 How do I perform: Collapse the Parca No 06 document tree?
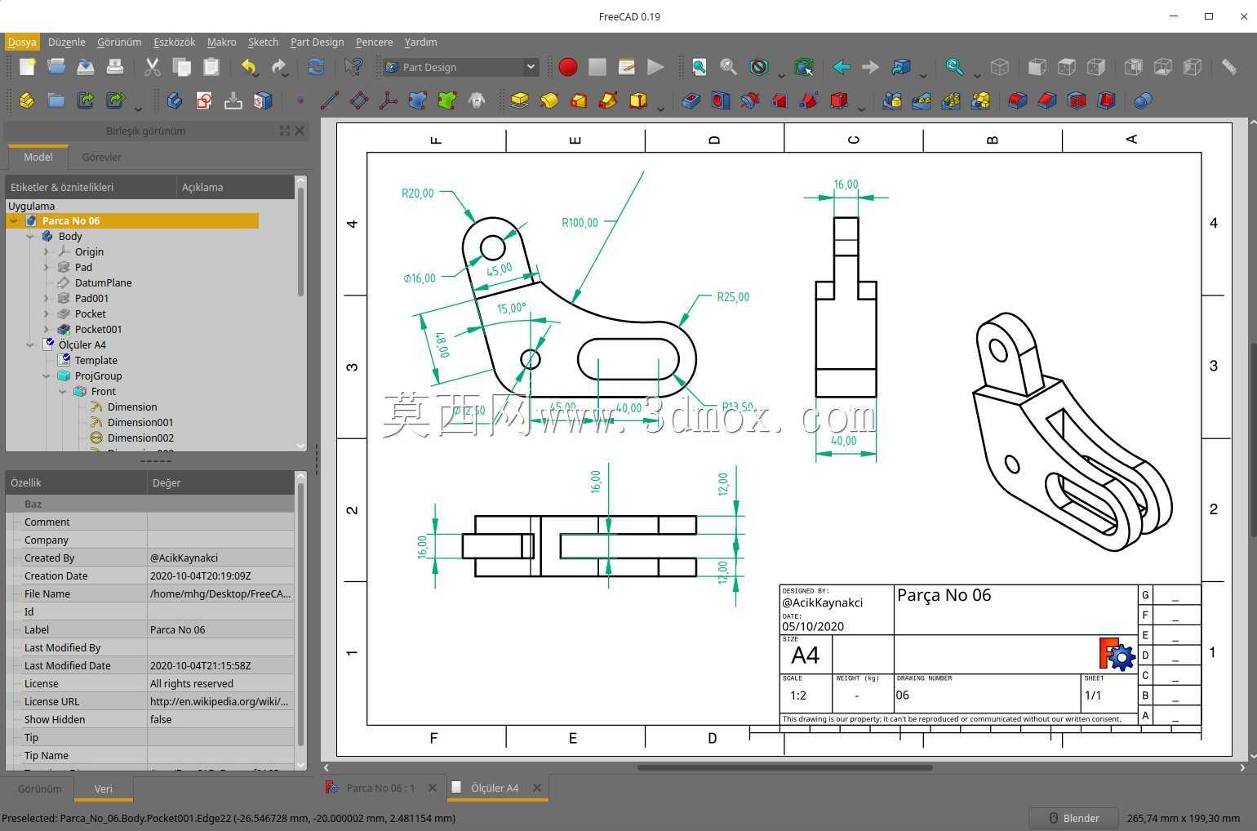point(14,220)
